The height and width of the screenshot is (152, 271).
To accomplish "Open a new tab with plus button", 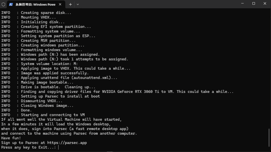I will (70, 5).
